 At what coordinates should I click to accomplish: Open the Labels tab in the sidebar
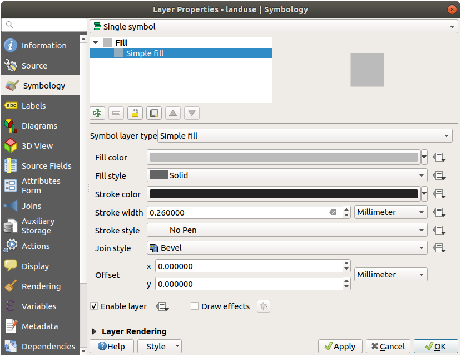tap(34, 106)
